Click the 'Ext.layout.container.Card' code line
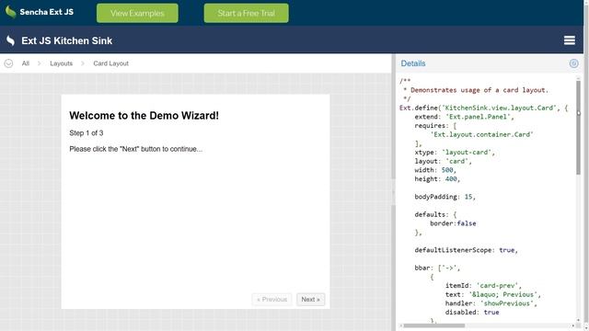589x331 pixels. pos(481,134)
